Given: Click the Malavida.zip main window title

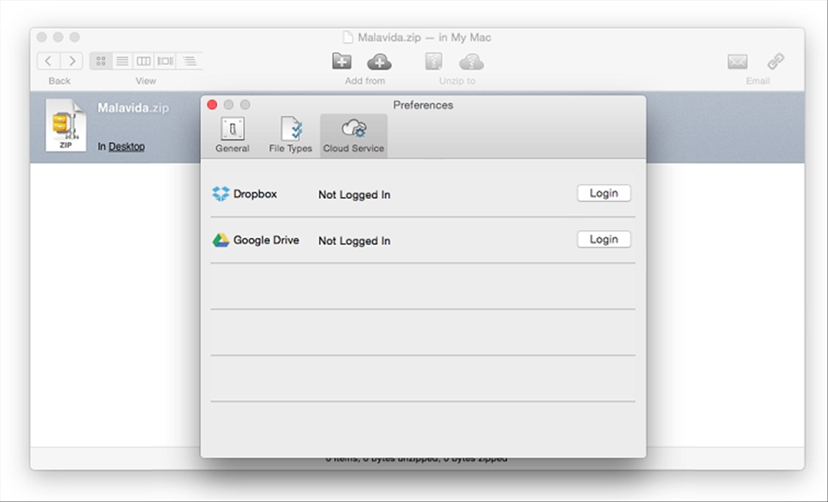Looking at the screenshot, I should tap(424, 38).
